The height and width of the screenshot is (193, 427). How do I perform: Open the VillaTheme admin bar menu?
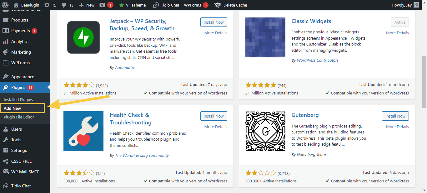133,5
